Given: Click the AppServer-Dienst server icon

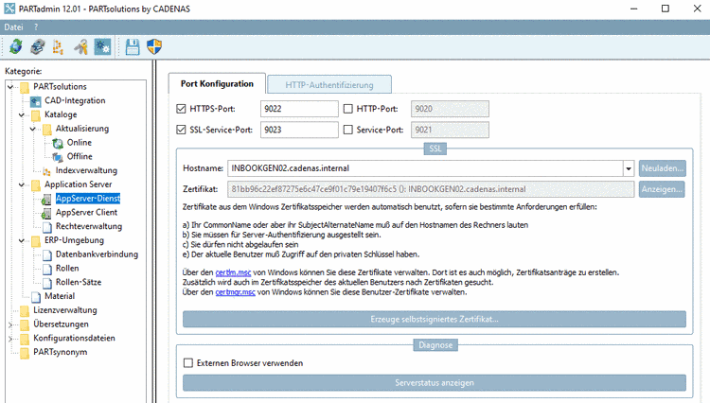Looking at the screenshot, I should [46, 199].
